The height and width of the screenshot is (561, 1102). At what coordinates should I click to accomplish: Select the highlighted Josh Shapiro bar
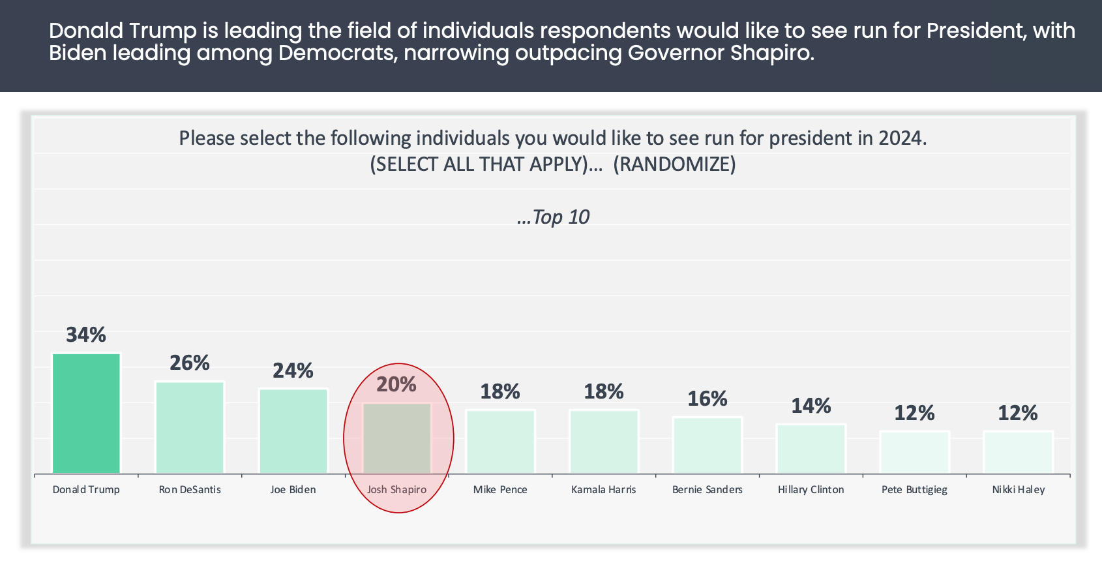396,438
